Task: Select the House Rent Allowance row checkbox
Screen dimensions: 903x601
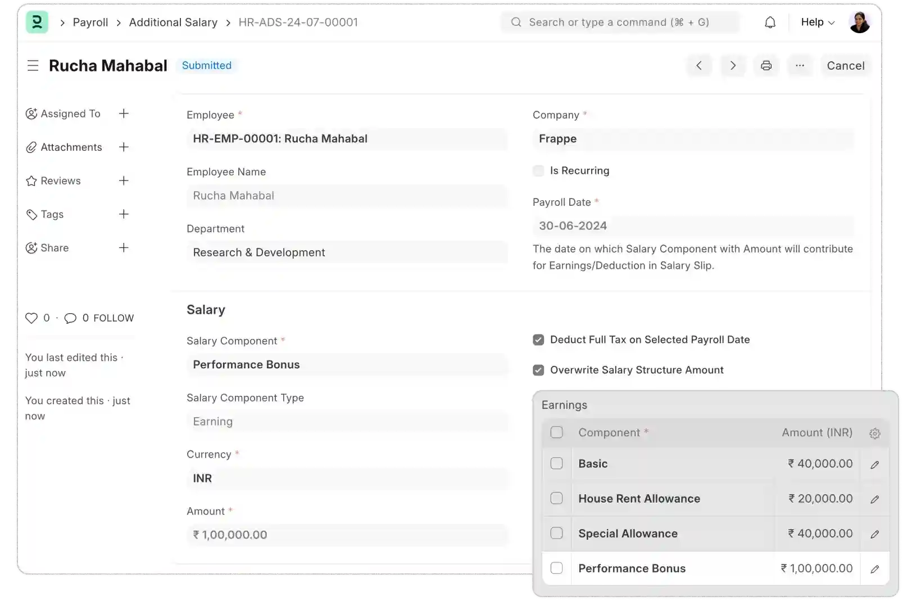Action: [x=556, y=499]
